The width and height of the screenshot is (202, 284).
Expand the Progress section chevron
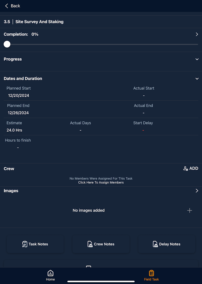(x=197, y=59)
